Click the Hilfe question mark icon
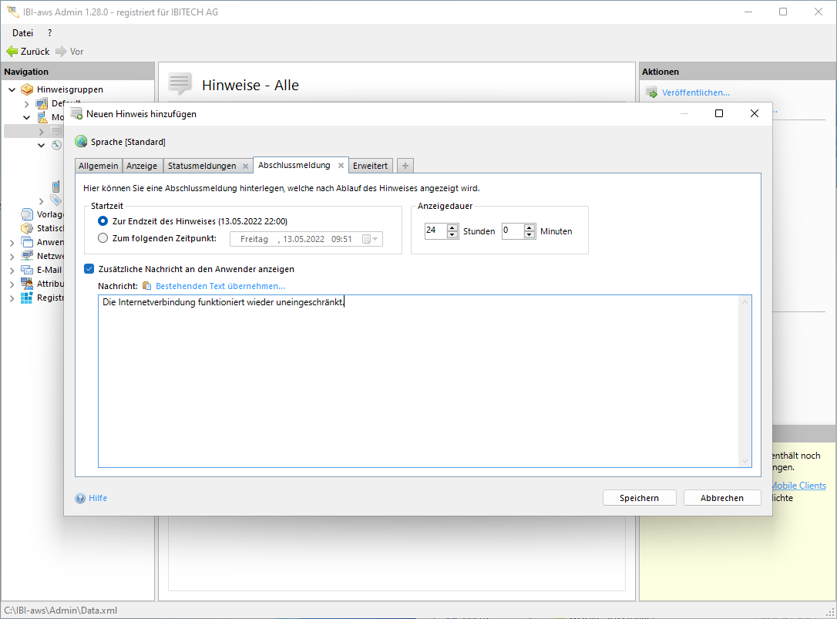The image size is (837, 619). point(80,498)
